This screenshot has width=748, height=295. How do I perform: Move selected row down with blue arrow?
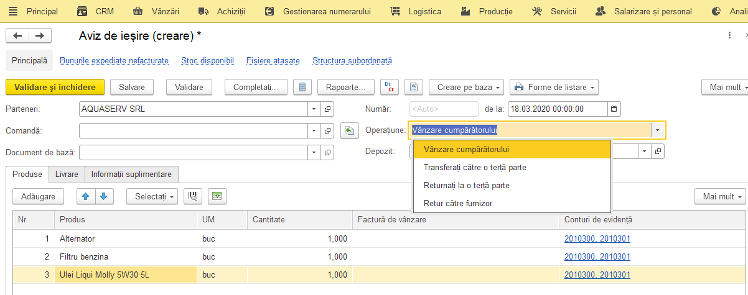103,196
